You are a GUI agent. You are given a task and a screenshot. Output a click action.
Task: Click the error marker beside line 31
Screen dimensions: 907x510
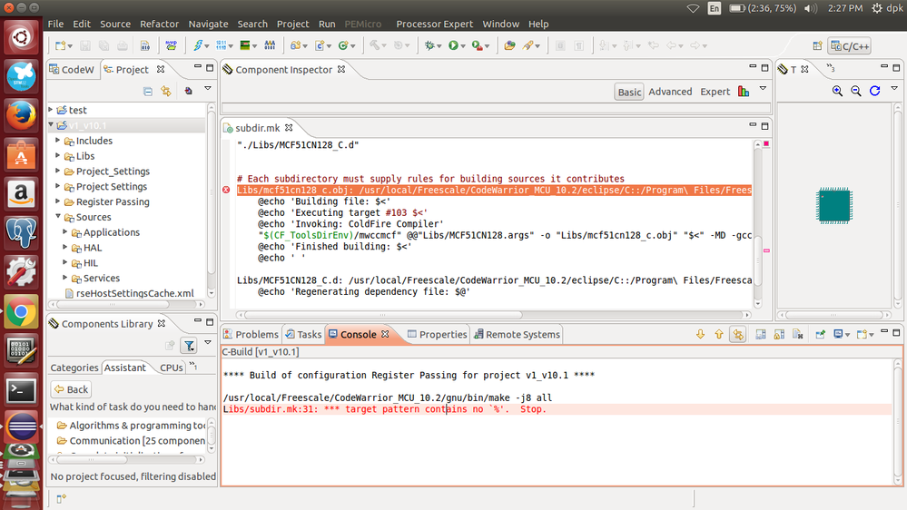click(x=226, y=190)
